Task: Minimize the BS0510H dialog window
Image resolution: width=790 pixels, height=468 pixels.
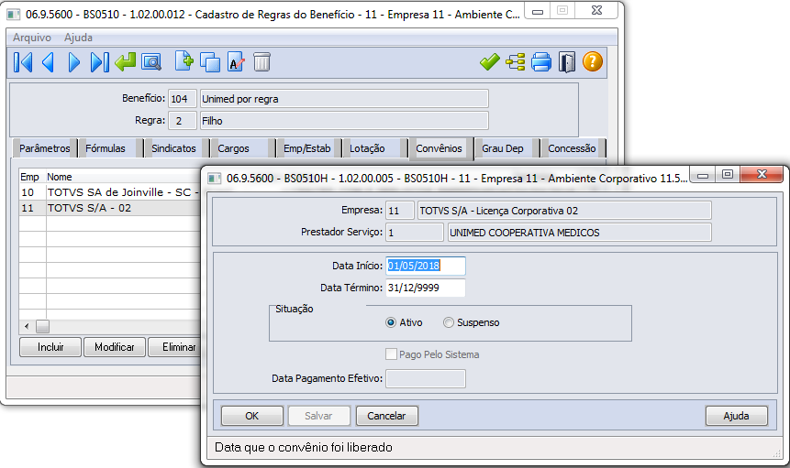Action: point(703,174)
